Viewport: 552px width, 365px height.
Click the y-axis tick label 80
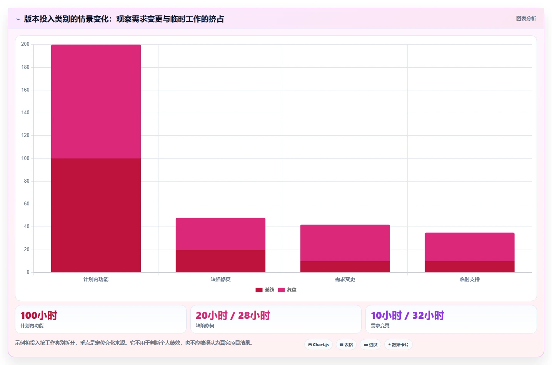click(x=27, y=181)
